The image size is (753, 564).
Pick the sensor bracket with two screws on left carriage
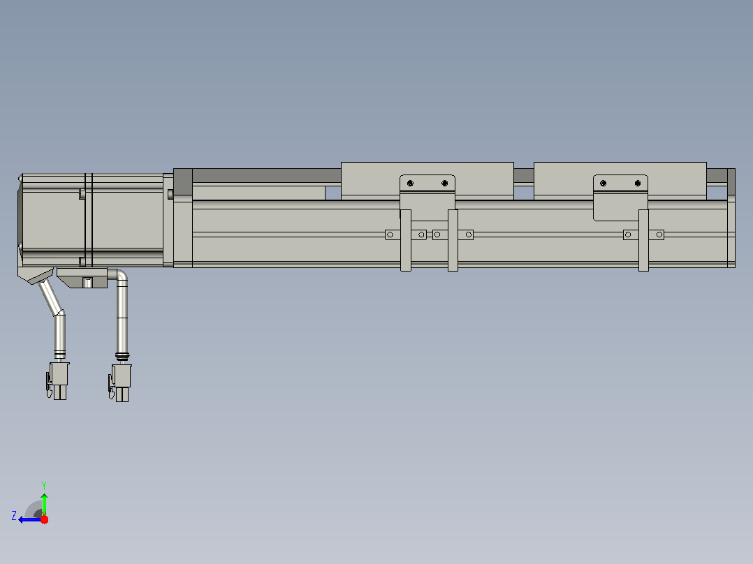click(427, 197)
